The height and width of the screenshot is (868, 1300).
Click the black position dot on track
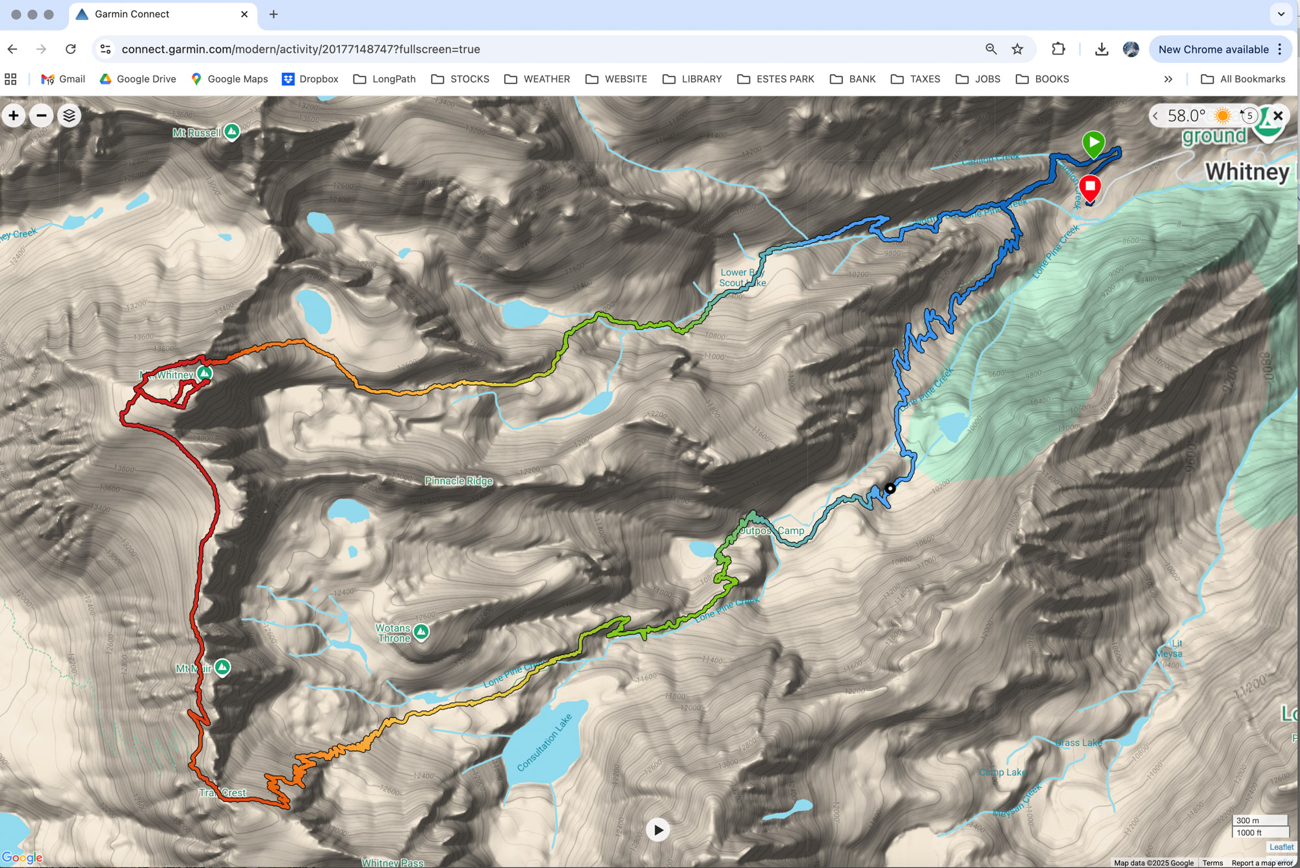[x=890, y=489]
